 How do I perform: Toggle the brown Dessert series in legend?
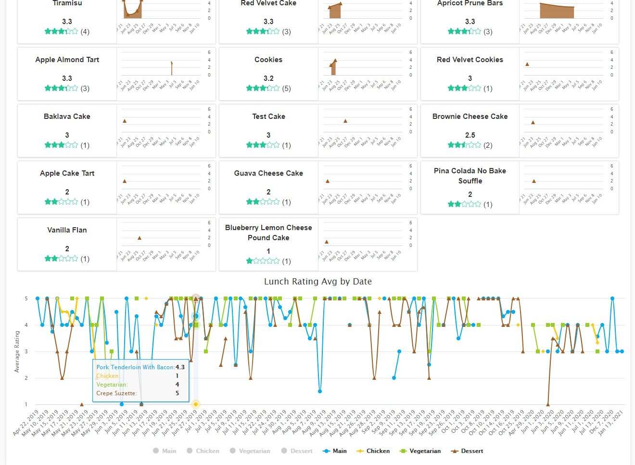(467, 451)
